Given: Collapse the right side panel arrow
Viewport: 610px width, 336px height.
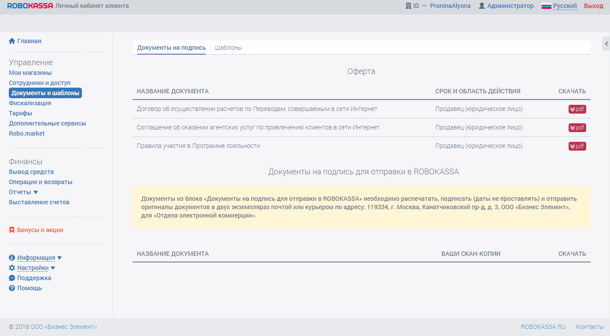Looking at the screenshot, I should [606, 44].
